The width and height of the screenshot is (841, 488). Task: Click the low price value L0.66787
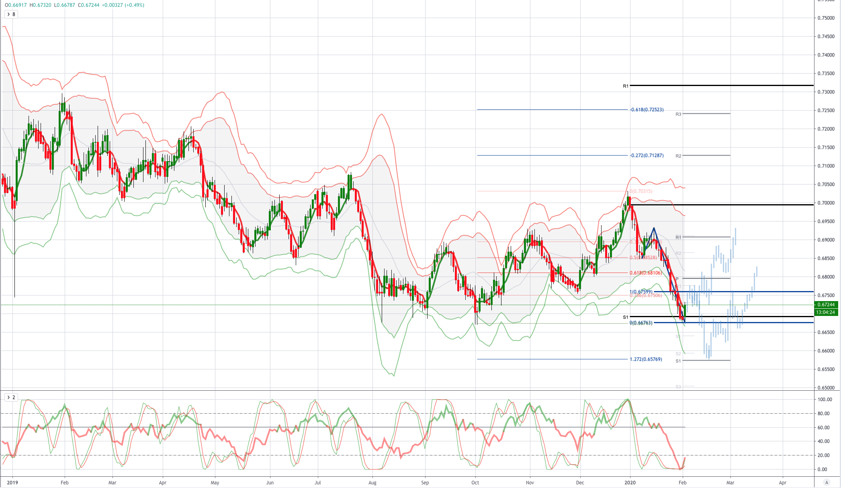pos(64,5)
